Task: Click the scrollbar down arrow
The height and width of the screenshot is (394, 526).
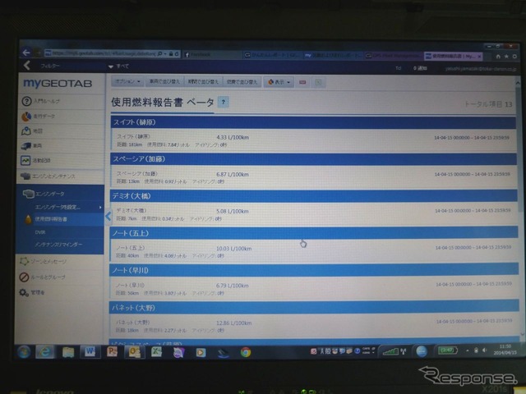Action: tap(522, 334)
